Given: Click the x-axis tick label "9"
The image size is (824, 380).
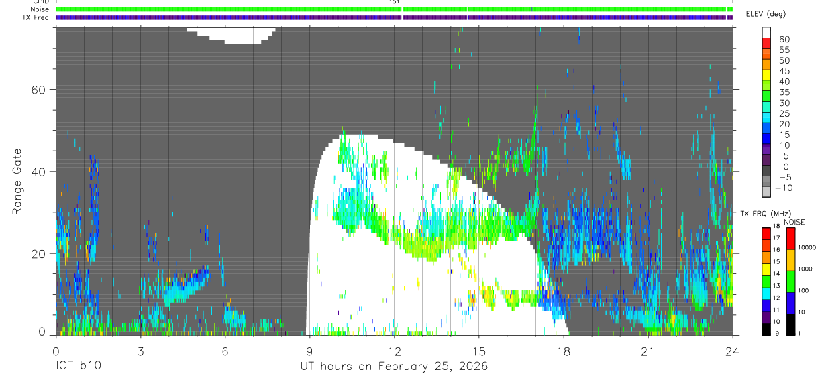Looking at the screenshot, I should point(309,351).
